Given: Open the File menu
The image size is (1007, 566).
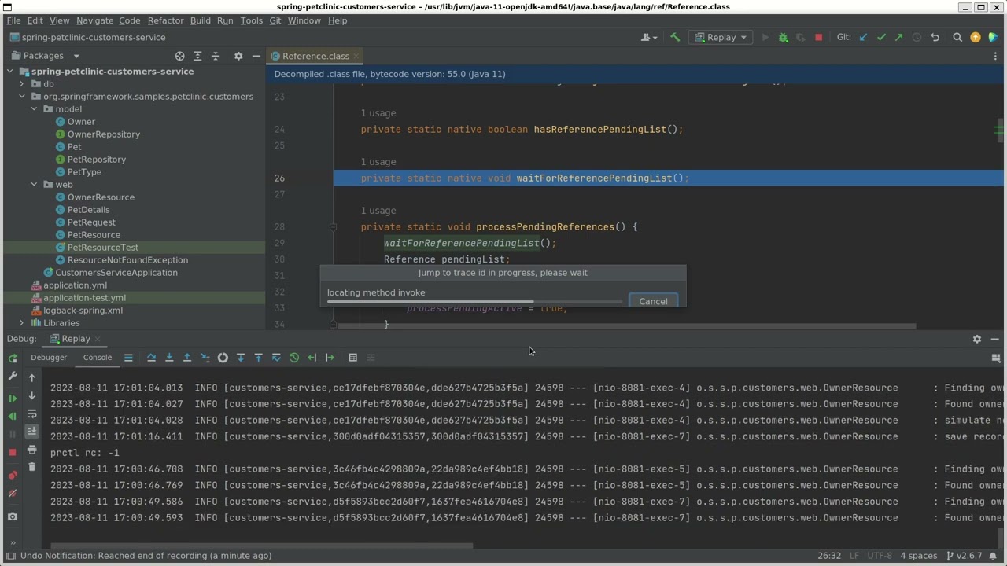Looking at the screenshot, I should (13, 20).
